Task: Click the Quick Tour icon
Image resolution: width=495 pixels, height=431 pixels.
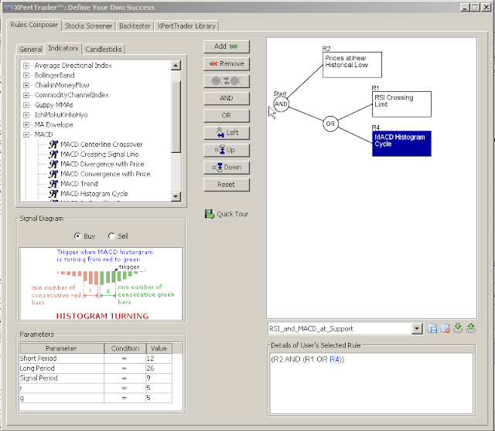Action: click(210, 214)
